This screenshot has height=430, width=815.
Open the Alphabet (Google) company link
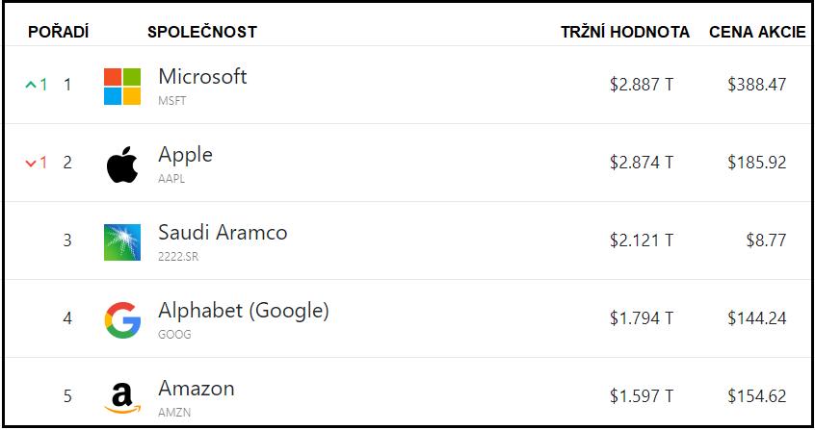244,311
